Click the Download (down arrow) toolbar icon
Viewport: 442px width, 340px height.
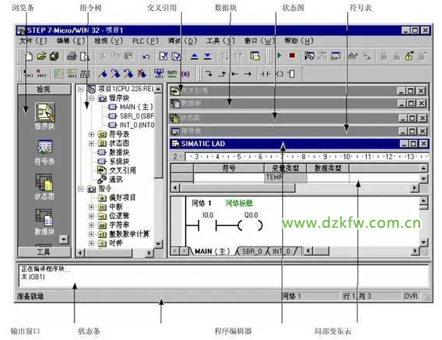point(208,57)
